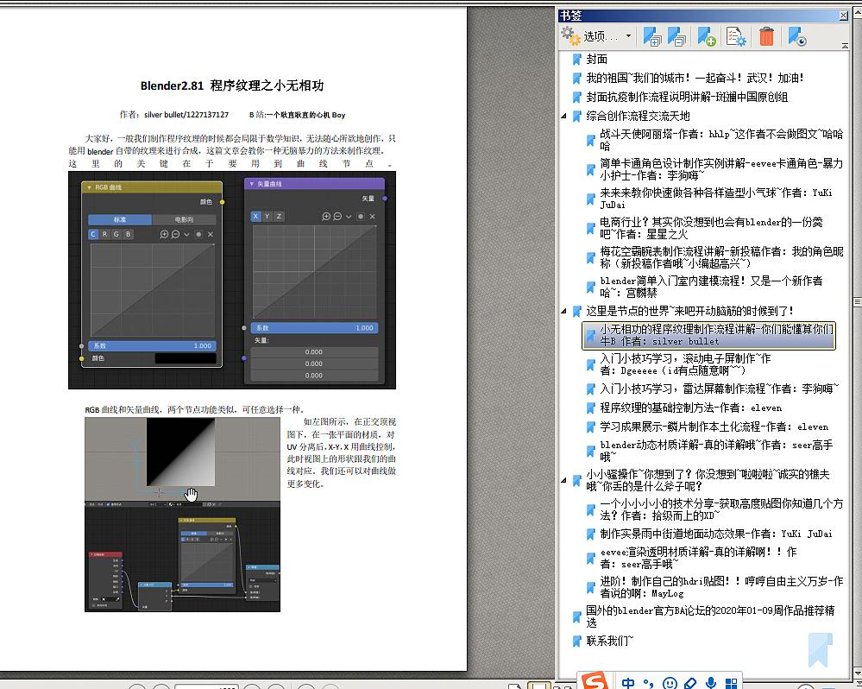Open bookmark 战斗天使阿丽塔 by hhlp
The height and width of the screenshot is (689, 862).
(x=720, y=140)
